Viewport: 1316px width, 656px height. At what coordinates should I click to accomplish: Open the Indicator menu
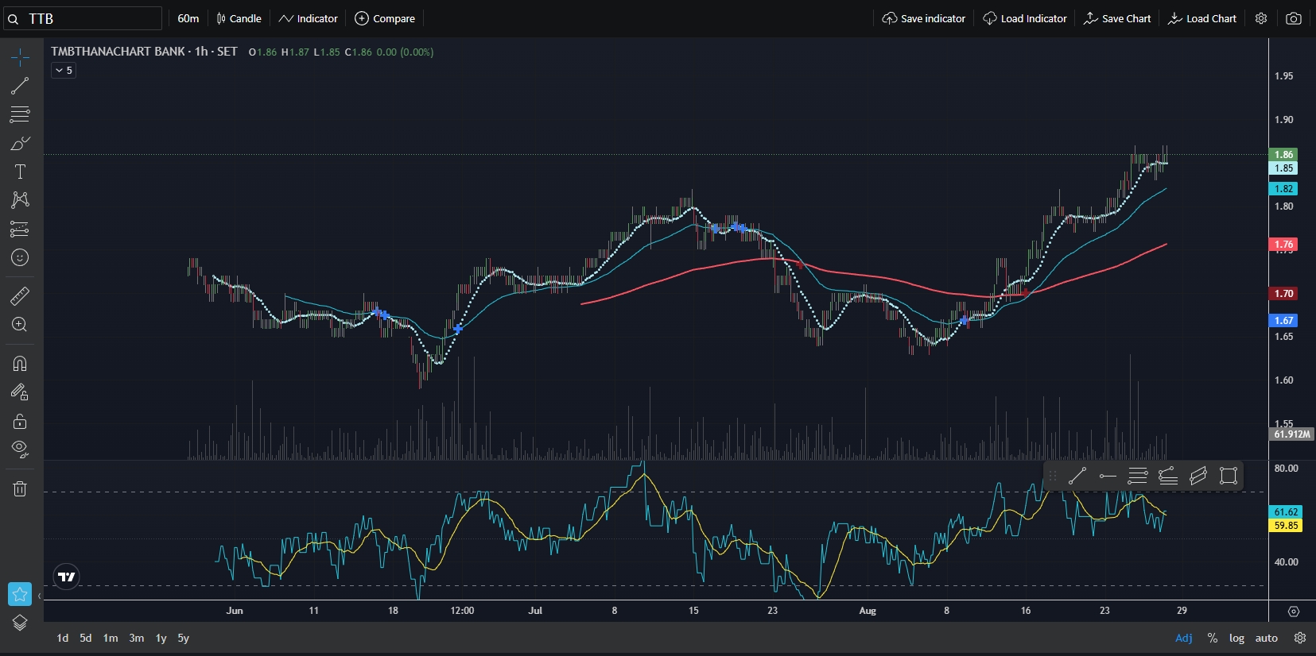click(309, 18)
